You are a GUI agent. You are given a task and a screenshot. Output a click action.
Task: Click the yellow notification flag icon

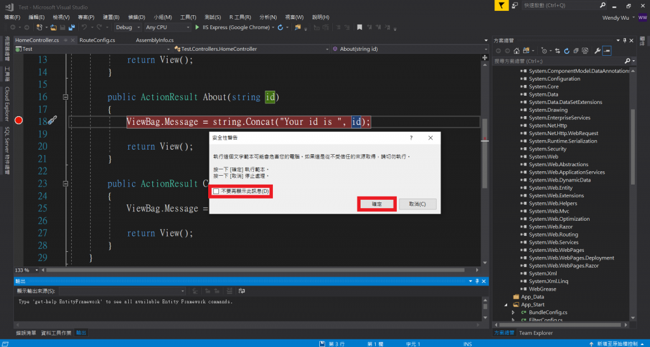click(501, 5)
